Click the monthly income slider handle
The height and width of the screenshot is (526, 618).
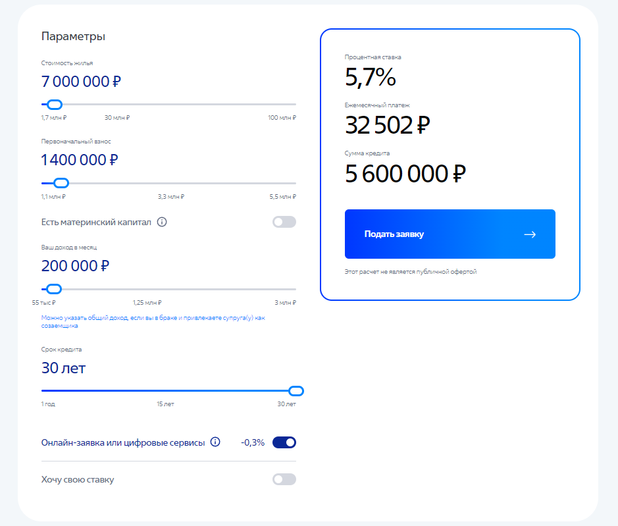54,289
